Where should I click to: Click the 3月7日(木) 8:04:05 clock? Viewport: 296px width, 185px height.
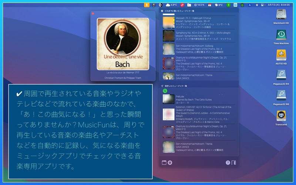pyautogui.click(x=279, y=5)
